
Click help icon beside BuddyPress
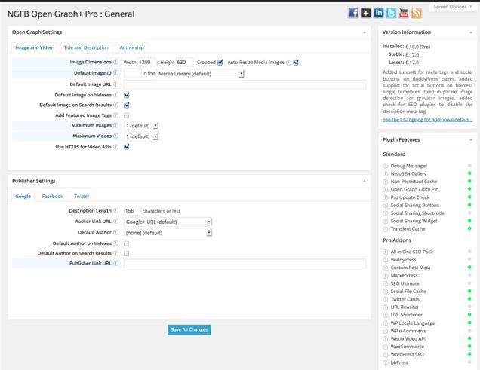tap(386, 260)
